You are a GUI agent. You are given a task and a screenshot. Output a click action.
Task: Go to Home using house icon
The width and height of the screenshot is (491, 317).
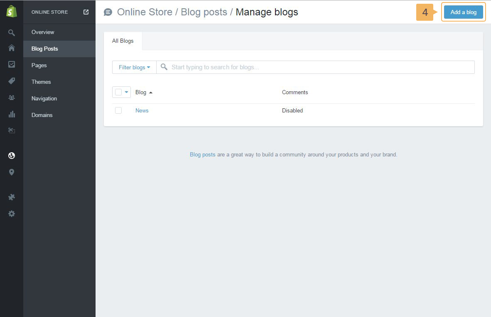coord(12,48)
